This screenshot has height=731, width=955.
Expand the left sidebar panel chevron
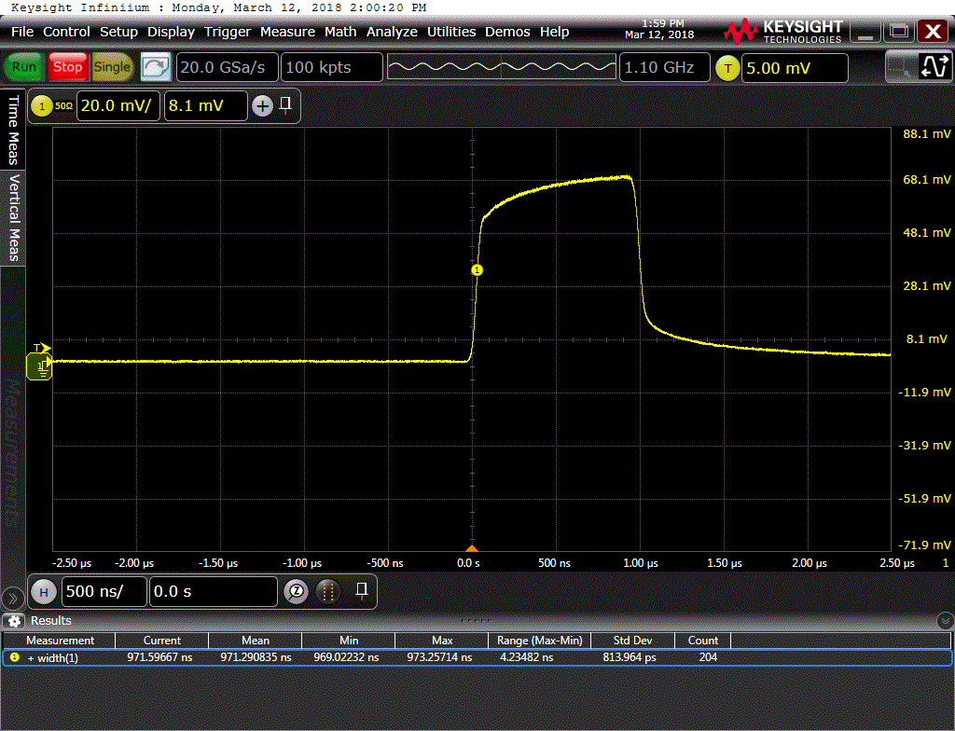pyautogui.click(x=13, y=598)
